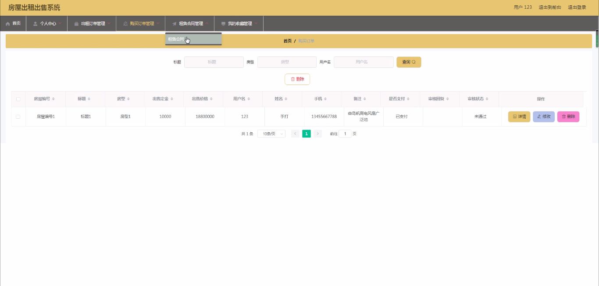Image resolution: width=599 pixels, height=286 pixels.
Task: Go to the next page arrow
Action: (x=318, y=134)
